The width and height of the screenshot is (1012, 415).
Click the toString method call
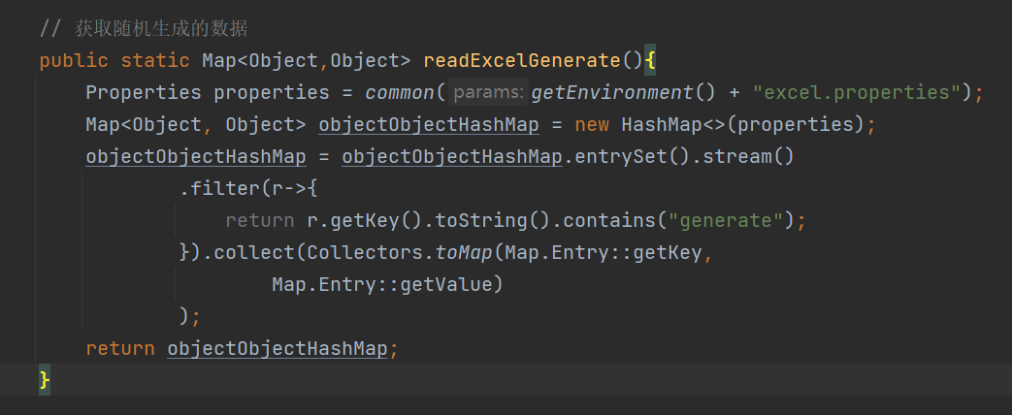pos(481,220)
